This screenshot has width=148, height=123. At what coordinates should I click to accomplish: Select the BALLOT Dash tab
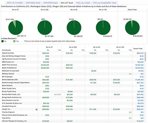click(67, 3)
